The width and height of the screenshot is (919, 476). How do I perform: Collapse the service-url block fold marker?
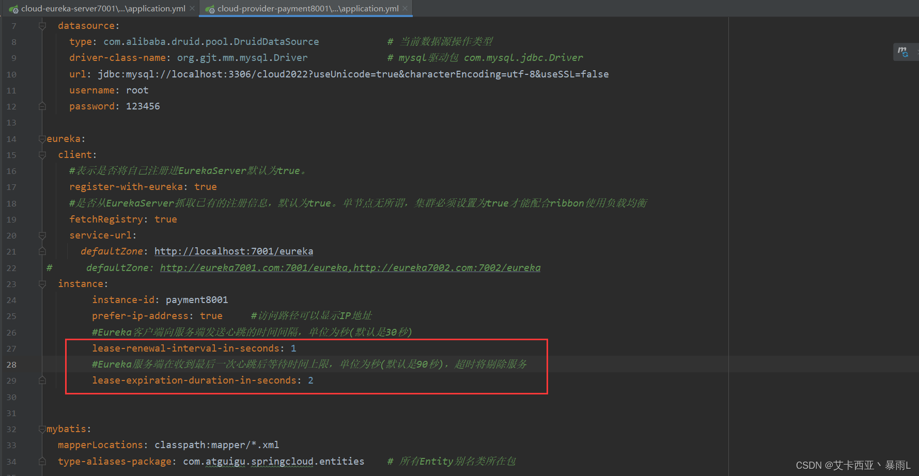tap(42, 235)
